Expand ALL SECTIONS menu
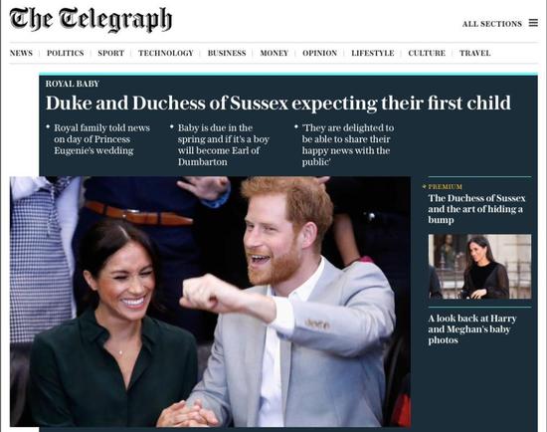The height and width of the screenshot is (432, 547). click(x=492, y=24)
